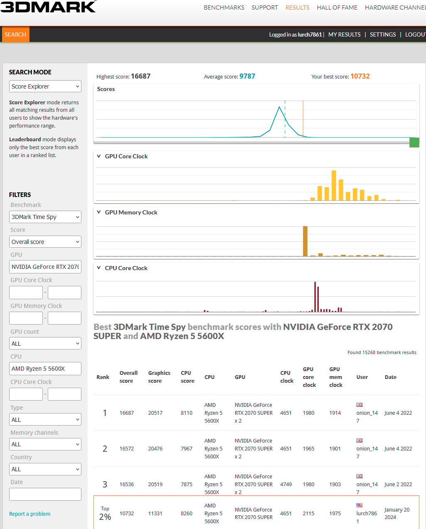Open the Benchmark 3DMark Time Spy dropdown
426x529 pixels.
[45, 217]
